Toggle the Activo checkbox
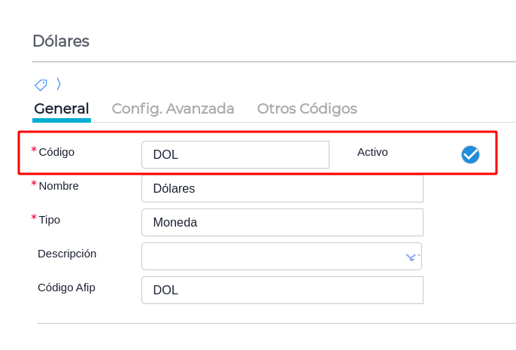The width and height of the screenshot is (516, 350). [x=470, y=154]
